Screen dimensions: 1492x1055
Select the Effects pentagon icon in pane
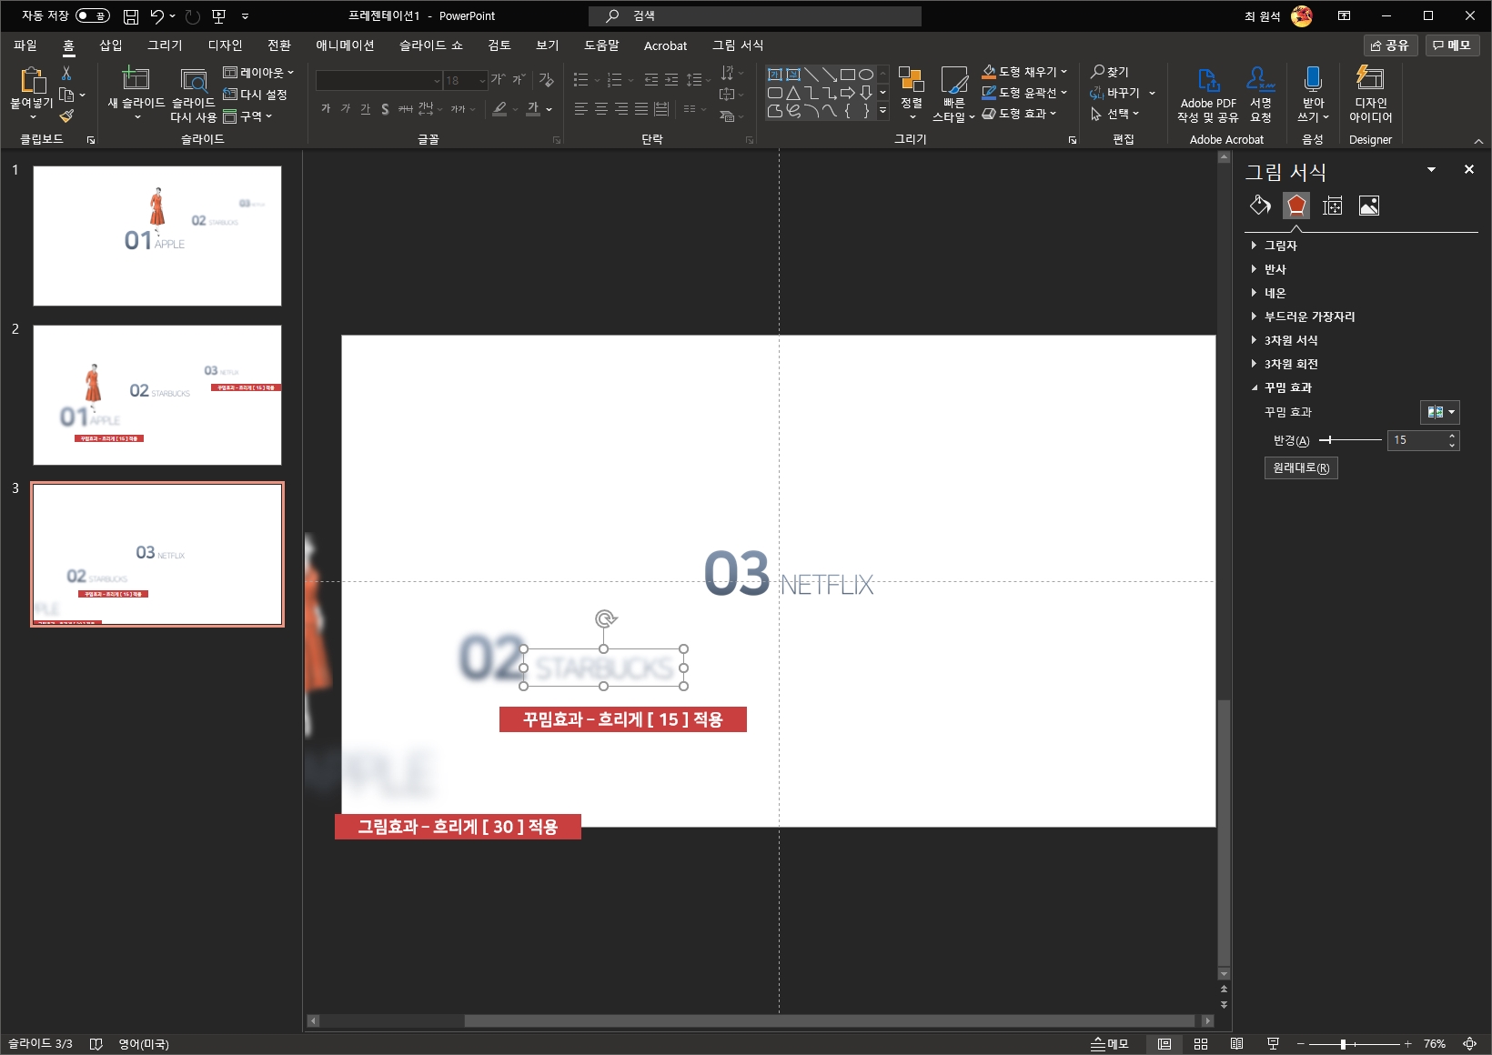click(x=1296, y=206)
